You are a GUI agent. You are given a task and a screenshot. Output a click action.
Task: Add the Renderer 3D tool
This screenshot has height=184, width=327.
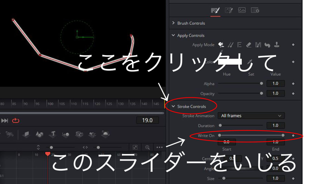coord(106,134)
